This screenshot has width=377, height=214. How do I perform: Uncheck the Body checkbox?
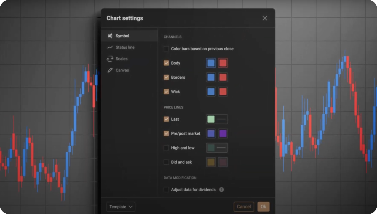[x=166, y=63]
